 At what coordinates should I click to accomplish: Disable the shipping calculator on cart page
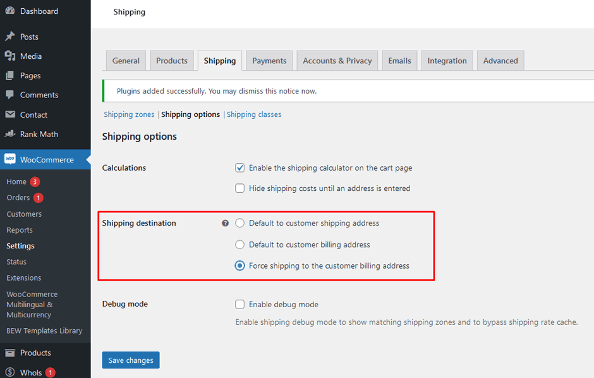pyautogui.click(x=239, y=168)
